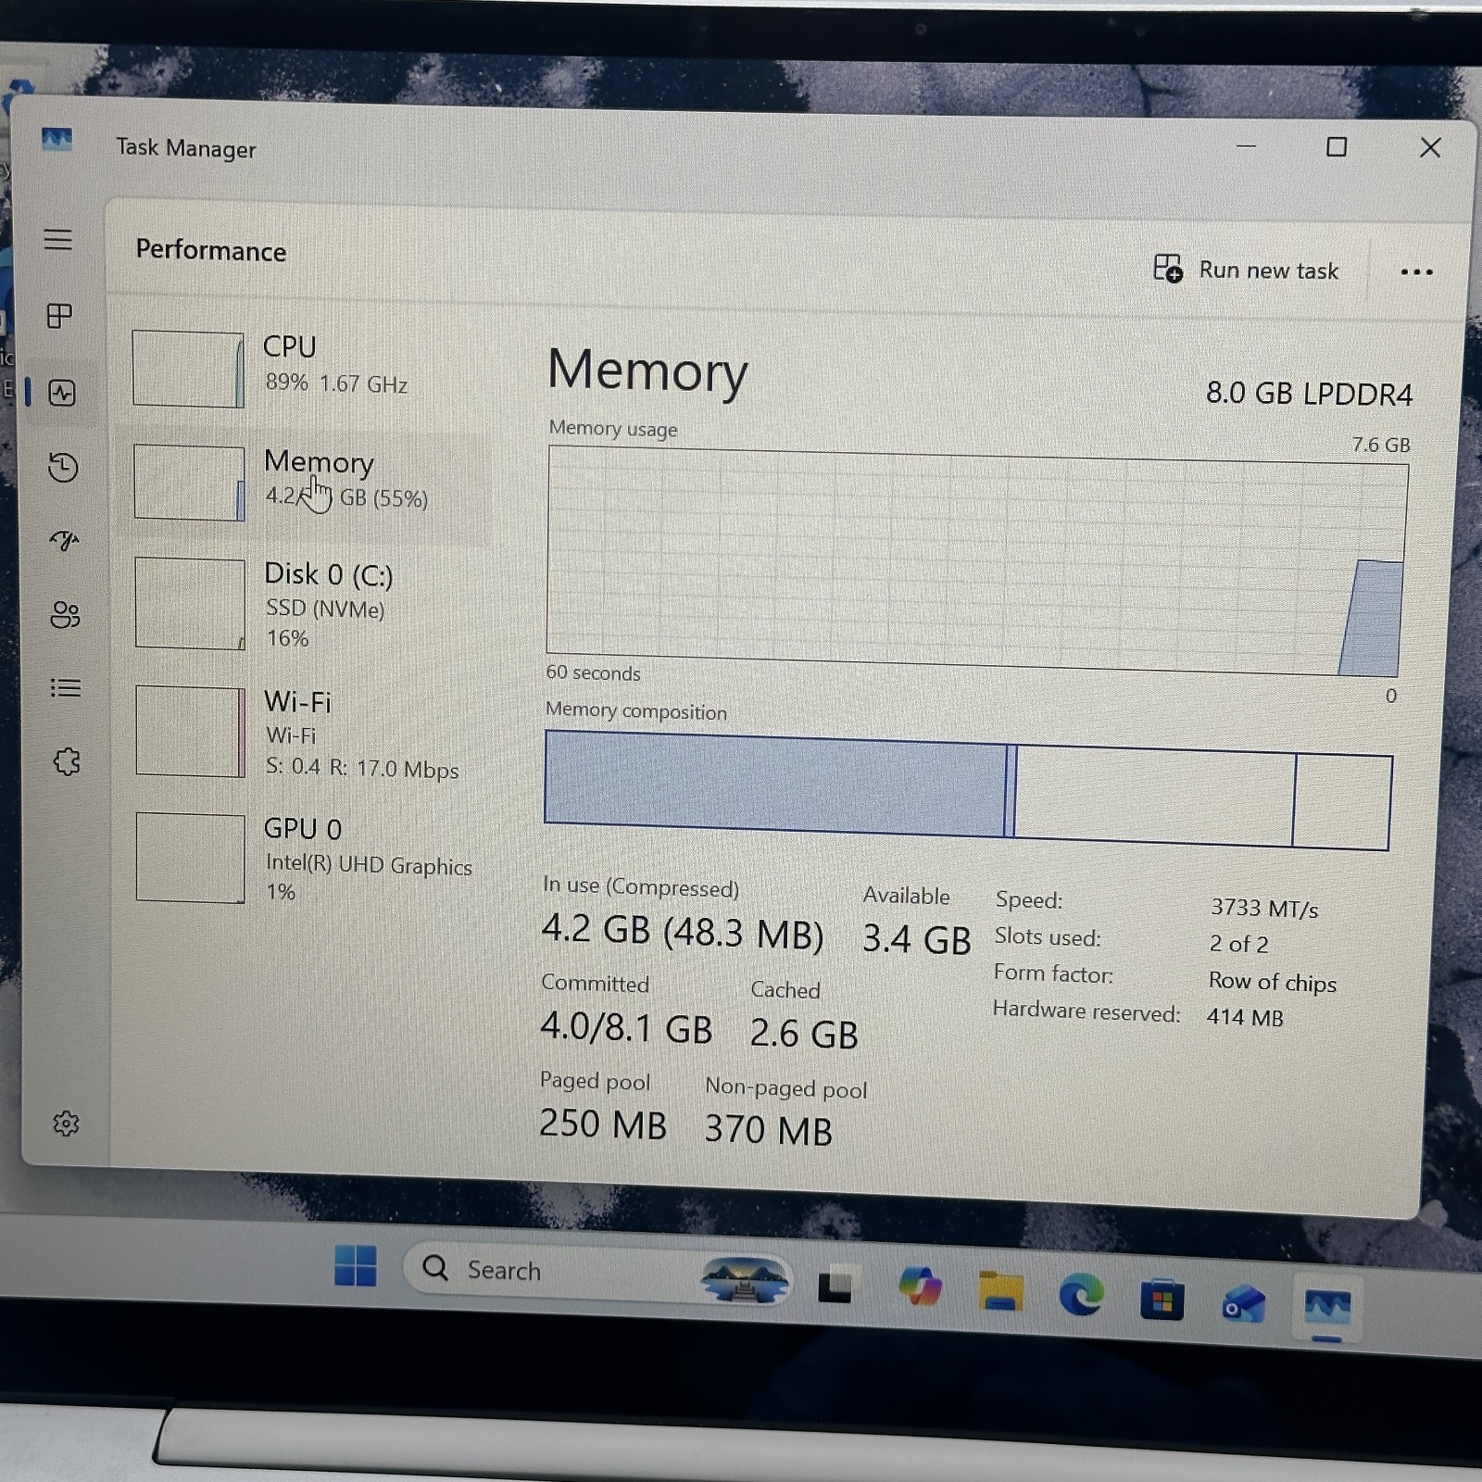Click the 8.0 GB LPDDR4 label
1482x1482 pixels.
(x=1309, y=394)
